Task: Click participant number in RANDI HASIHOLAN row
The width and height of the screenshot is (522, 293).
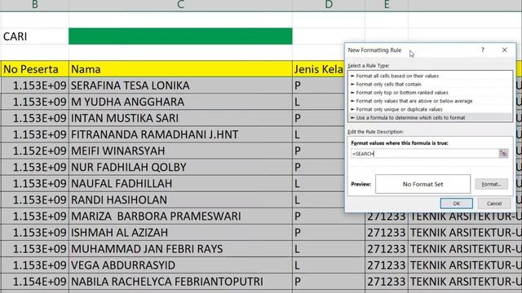Action: 34,199
